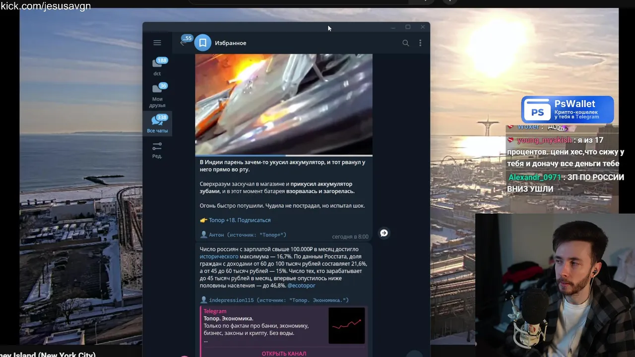The height and width of the screenshot is (357, 635).
Task: Click the Telegram label in link preview
Action: 215,311
